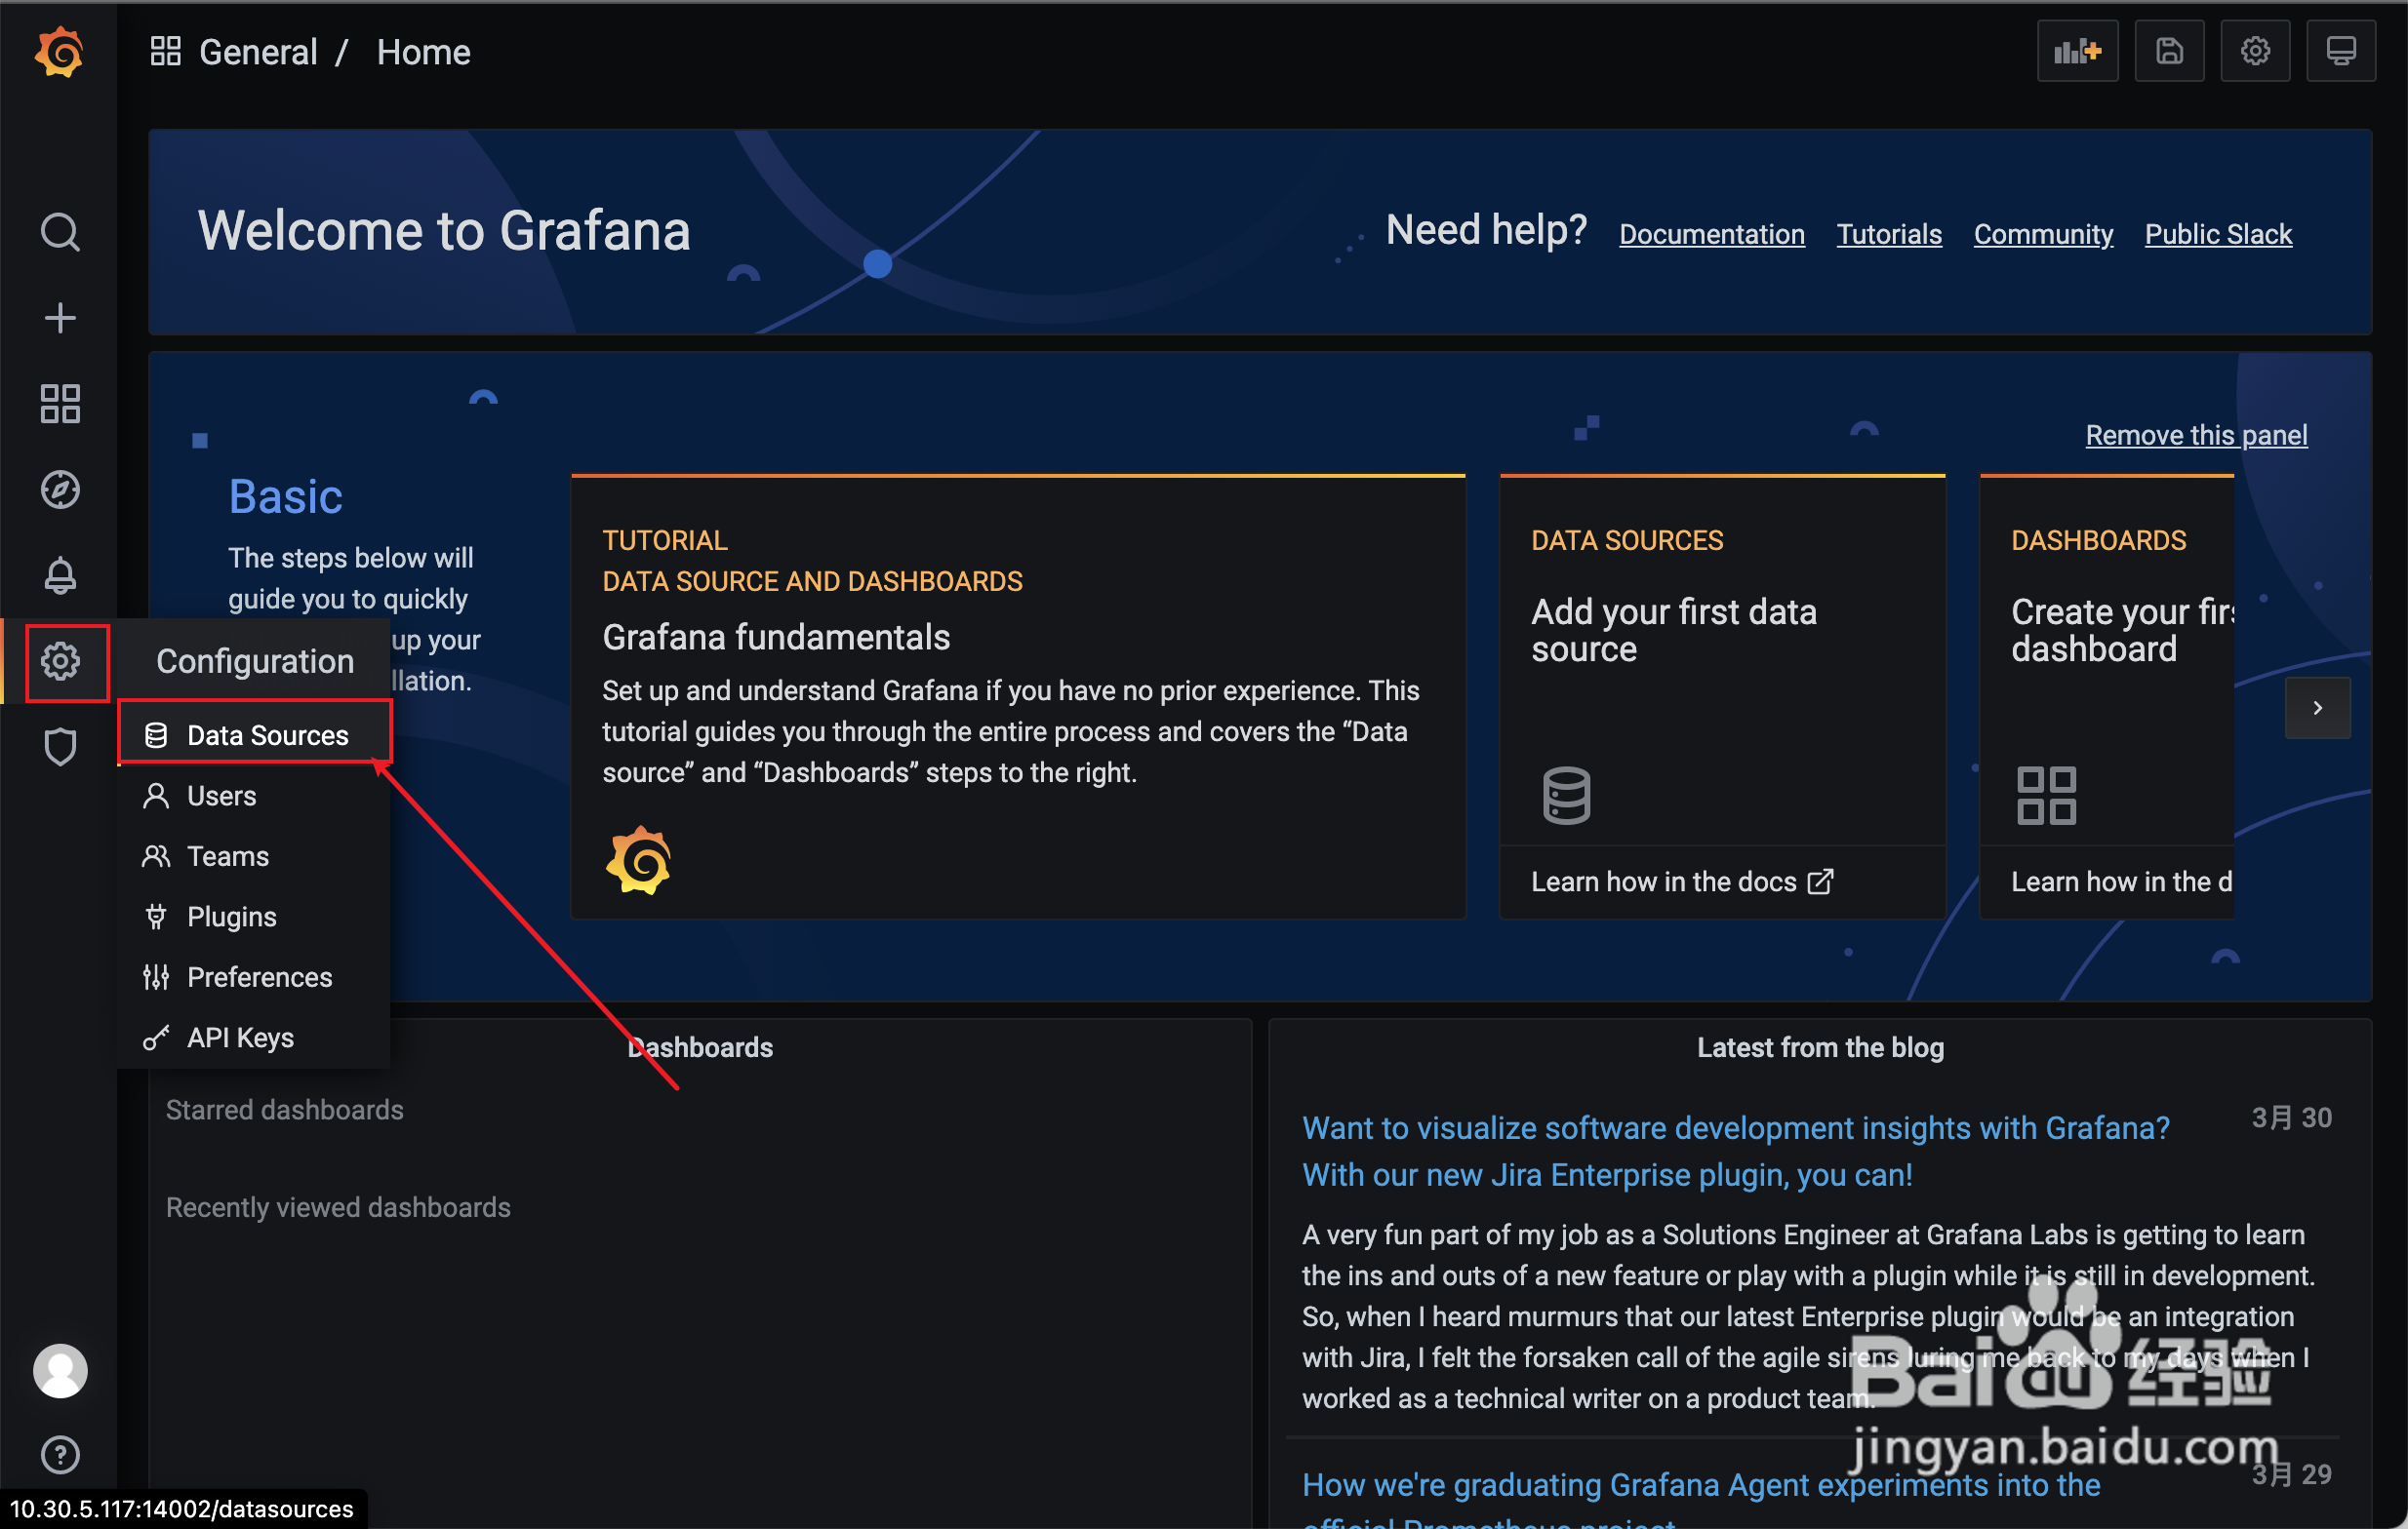The width and height of the screenshot is (2408, 1529).
Task: Click the next arrow chevron on cards
Action: point(2317,708)
